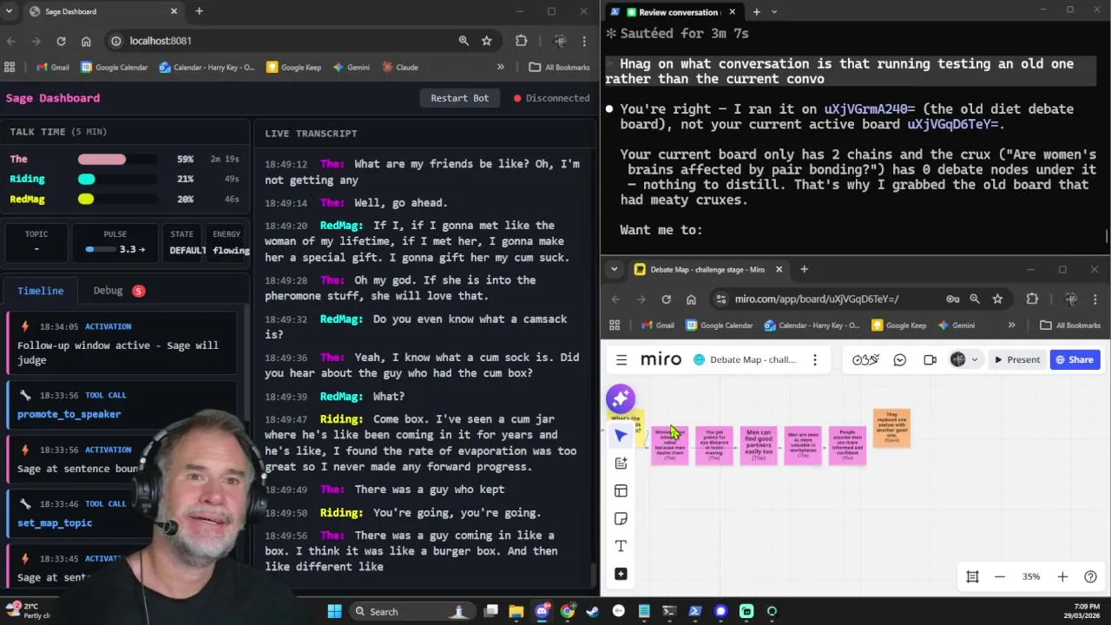Image resolution: width=1111 pixels, height=625 pixels.
Task: Click the Miro logo
Action: [x=661, y=359]
